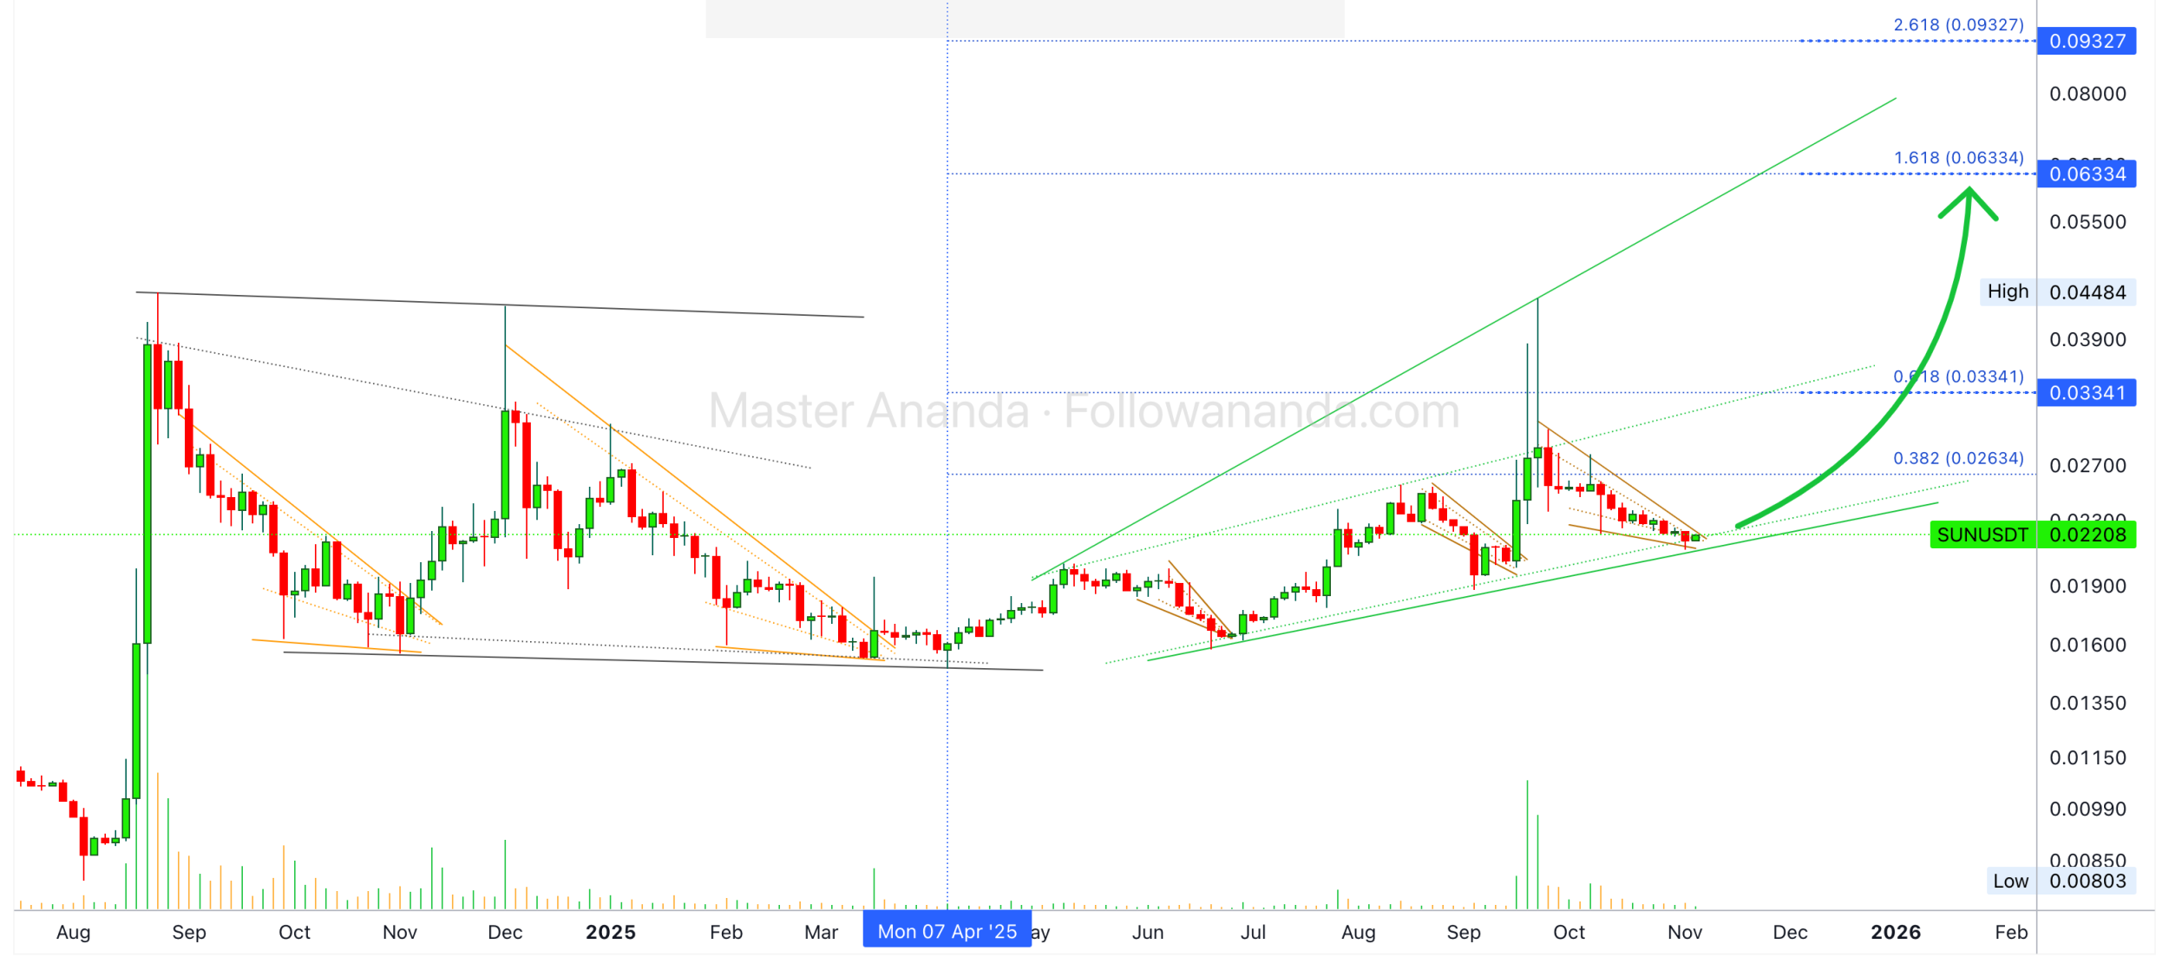The height and width of the screenshot is (970, 2169).
Task: Click the 2.618 (0.09327) Fibonacci text
Action: [x=1958, y=24]
